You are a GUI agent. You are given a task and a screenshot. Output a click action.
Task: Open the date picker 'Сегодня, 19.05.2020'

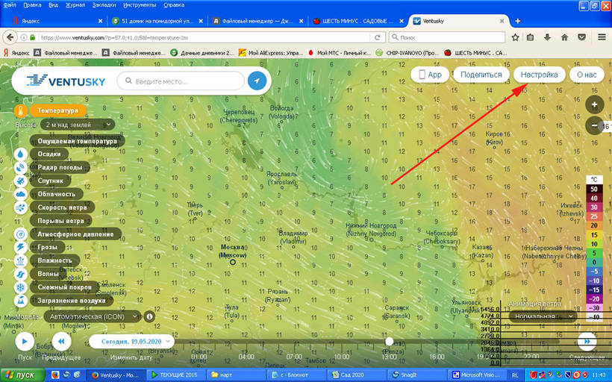(131, 341)
